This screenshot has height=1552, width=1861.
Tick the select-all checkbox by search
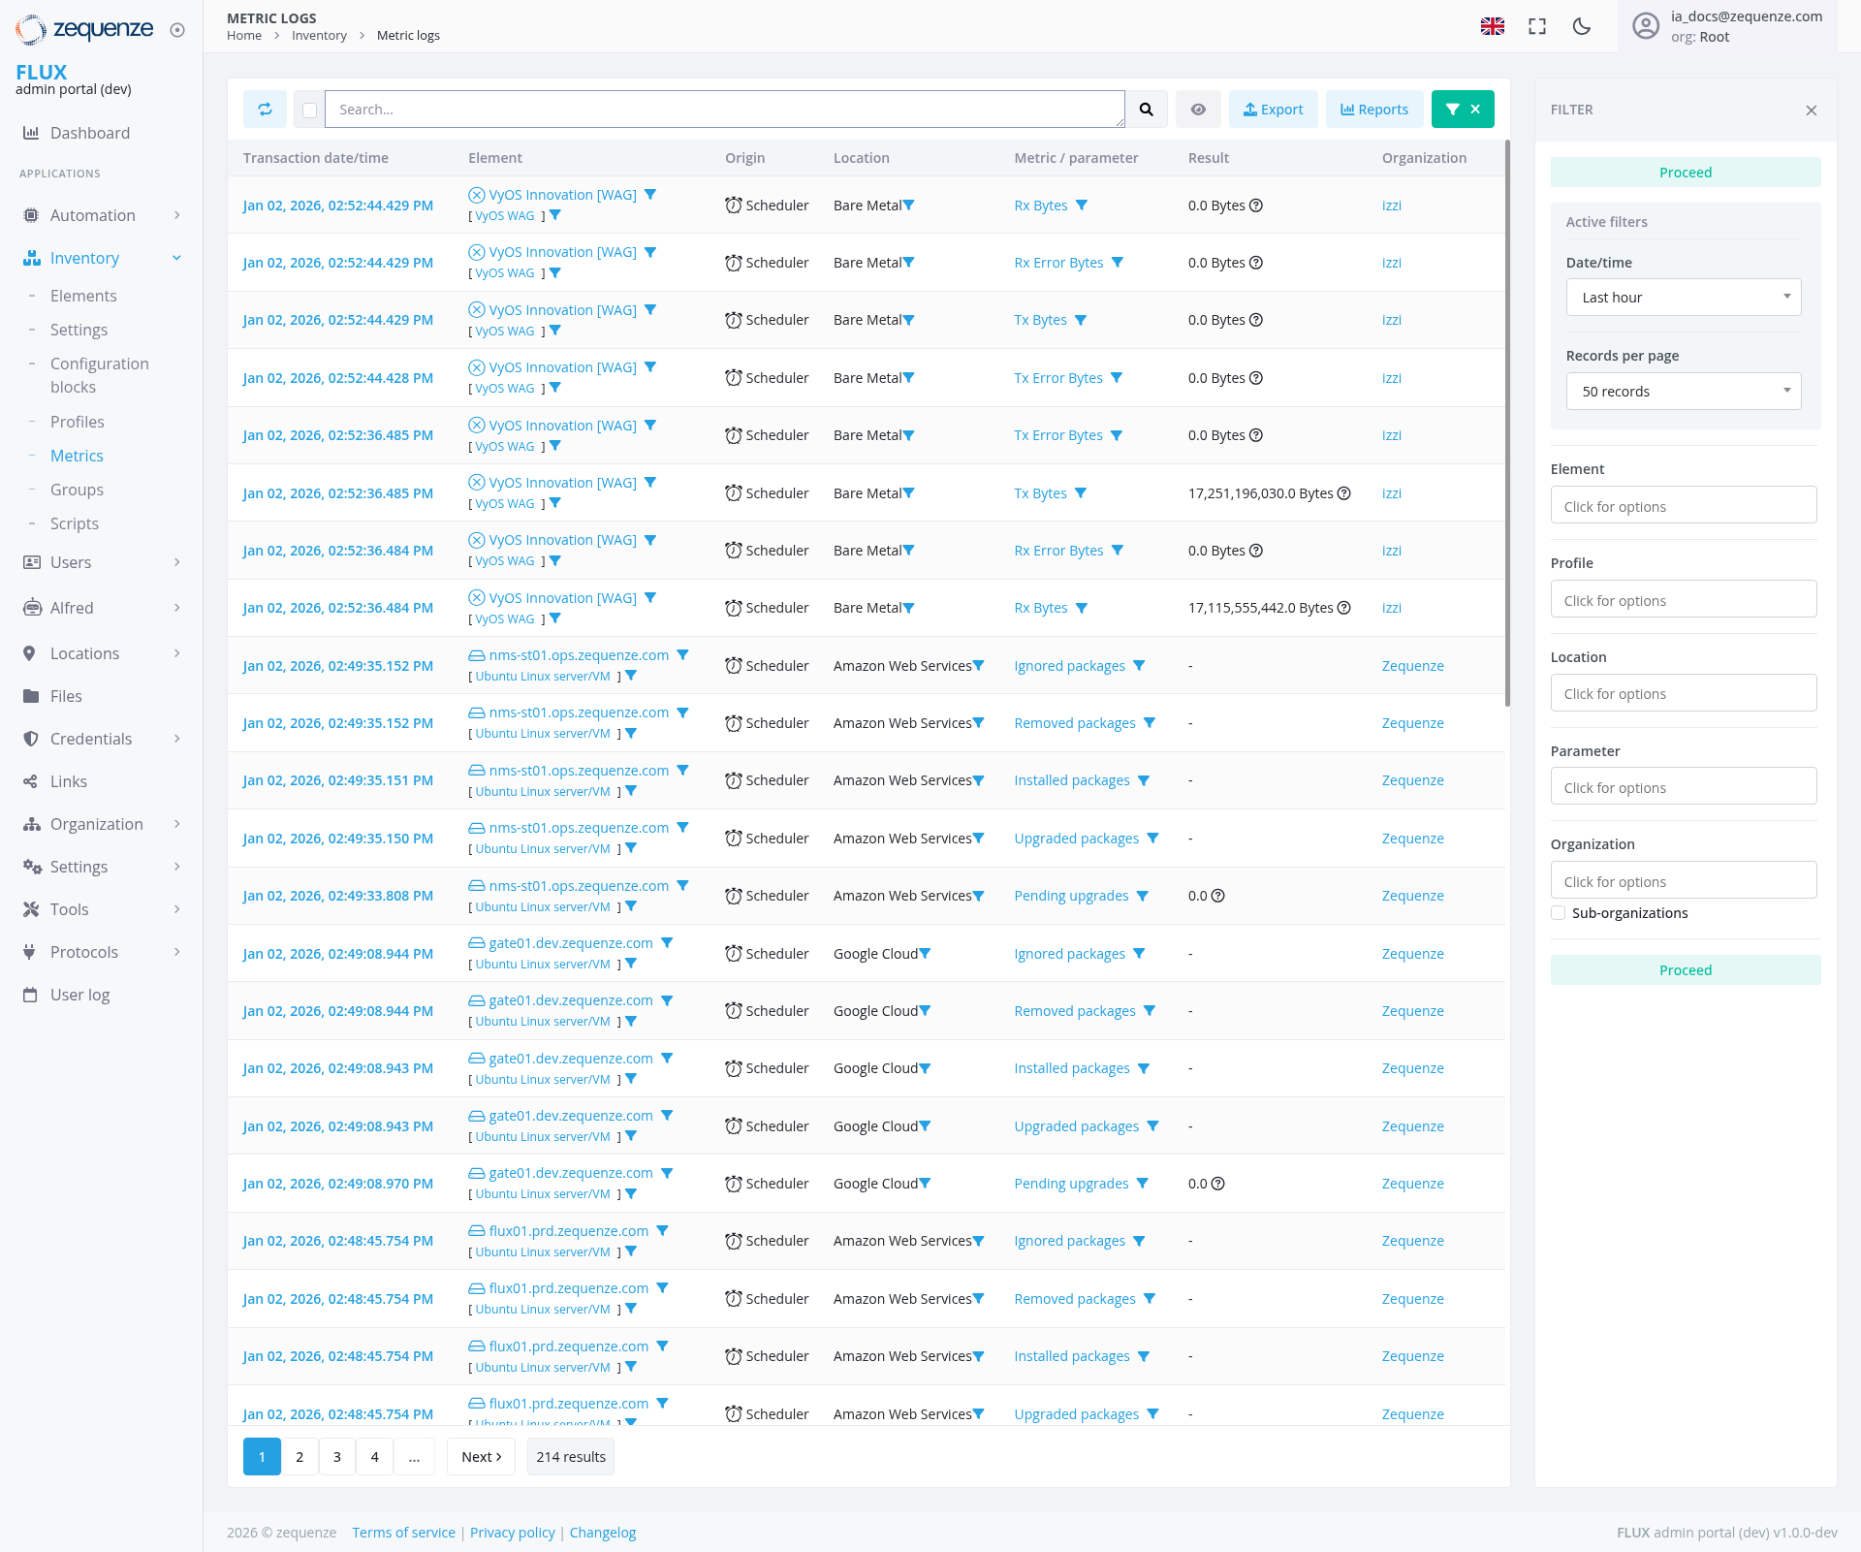pos(309,111)
